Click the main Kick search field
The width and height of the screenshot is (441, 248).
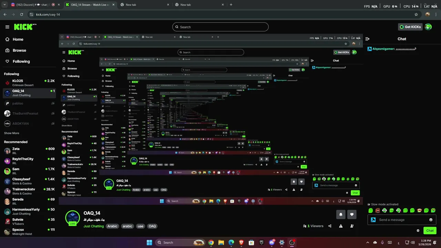pos(220,27)
